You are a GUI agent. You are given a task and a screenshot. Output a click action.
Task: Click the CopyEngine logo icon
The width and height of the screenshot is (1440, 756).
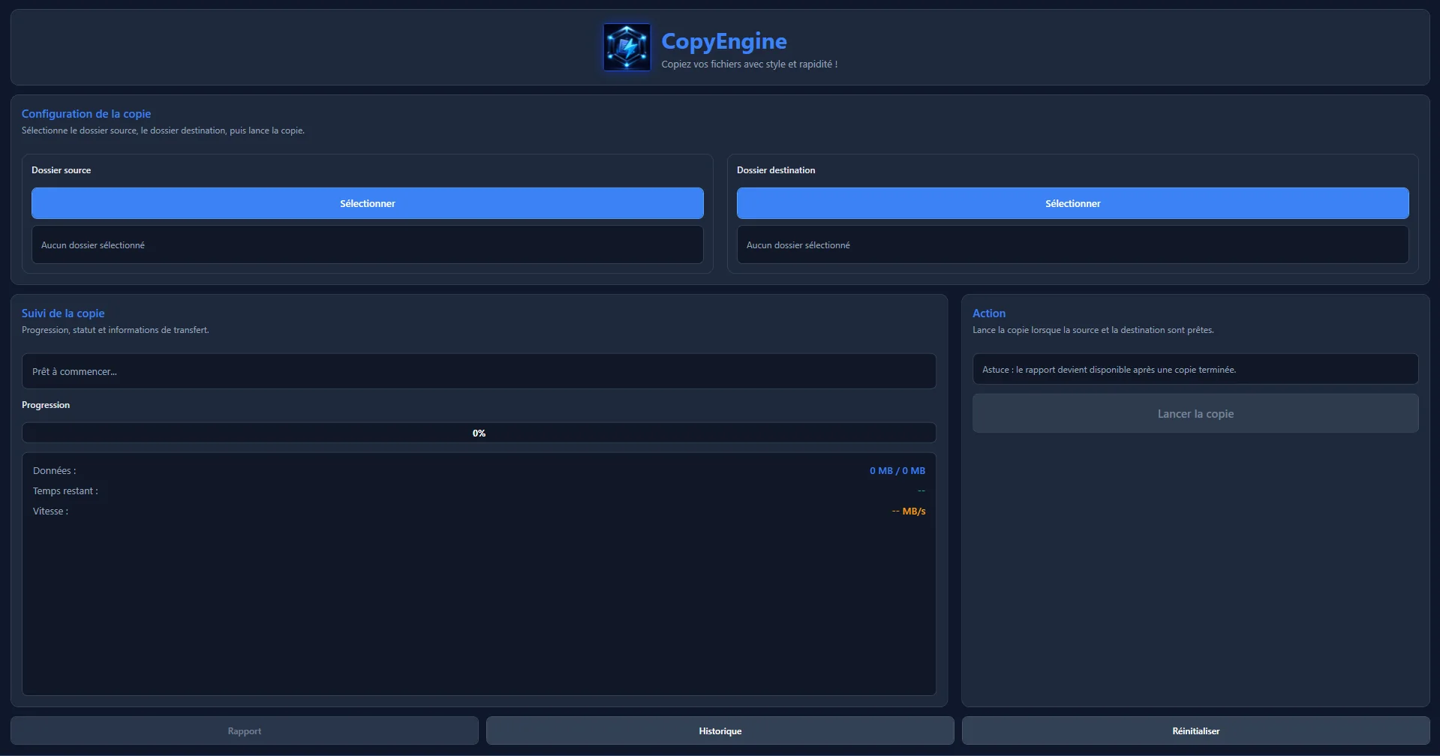tap(627, 47)
